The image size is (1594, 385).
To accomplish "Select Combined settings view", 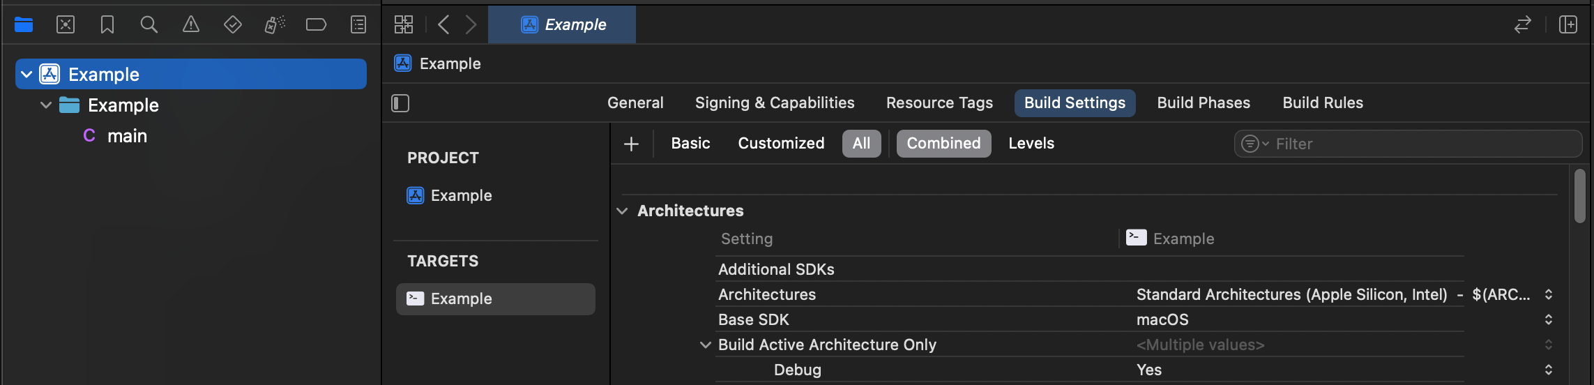I will (x=943, y=144).
